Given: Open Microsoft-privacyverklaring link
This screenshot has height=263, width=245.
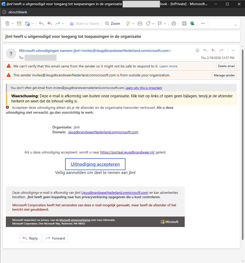Looking at the screenshot, I should (x=75, y=220).
